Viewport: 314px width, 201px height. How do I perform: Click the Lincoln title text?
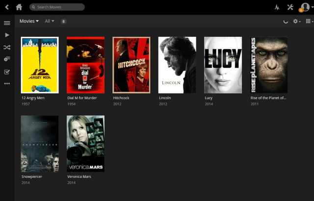pyautogui.click(x=165, y=98)
